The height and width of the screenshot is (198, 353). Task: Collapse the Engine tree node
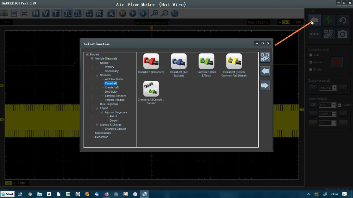[97, 108]
